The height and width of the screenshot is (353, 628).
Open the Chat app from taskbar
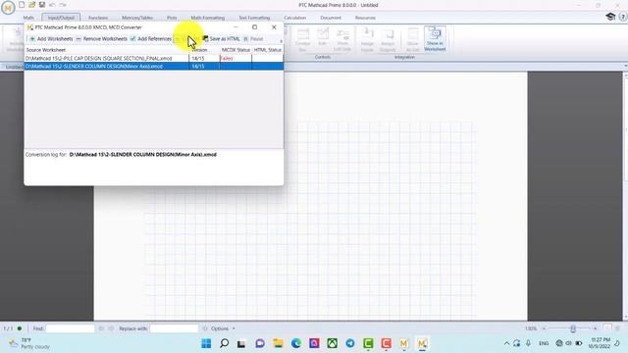[x=260, y=343]
